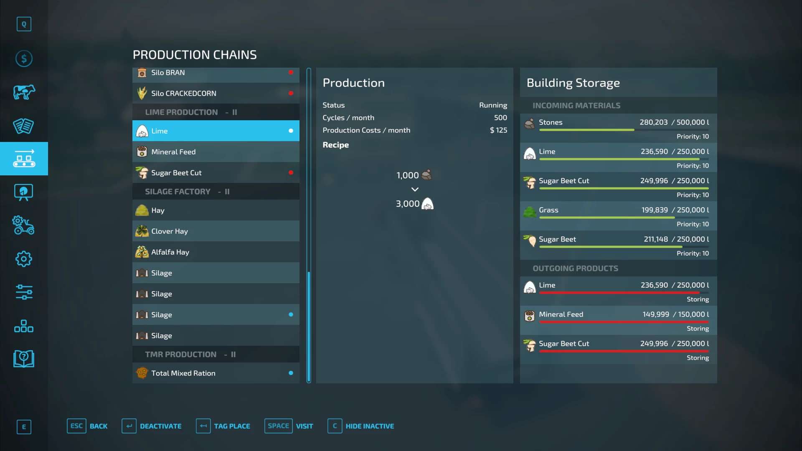802x451 pixels.
Task: Click the HIDE INACTIVE button
Action: 361,426
